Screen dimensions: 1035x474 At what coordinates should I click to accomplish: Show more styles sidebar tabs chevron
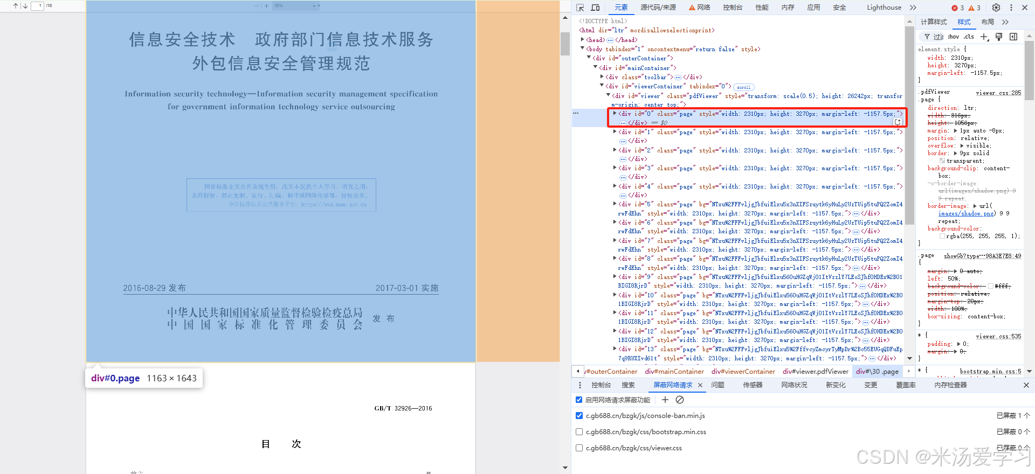point(1005,22)
